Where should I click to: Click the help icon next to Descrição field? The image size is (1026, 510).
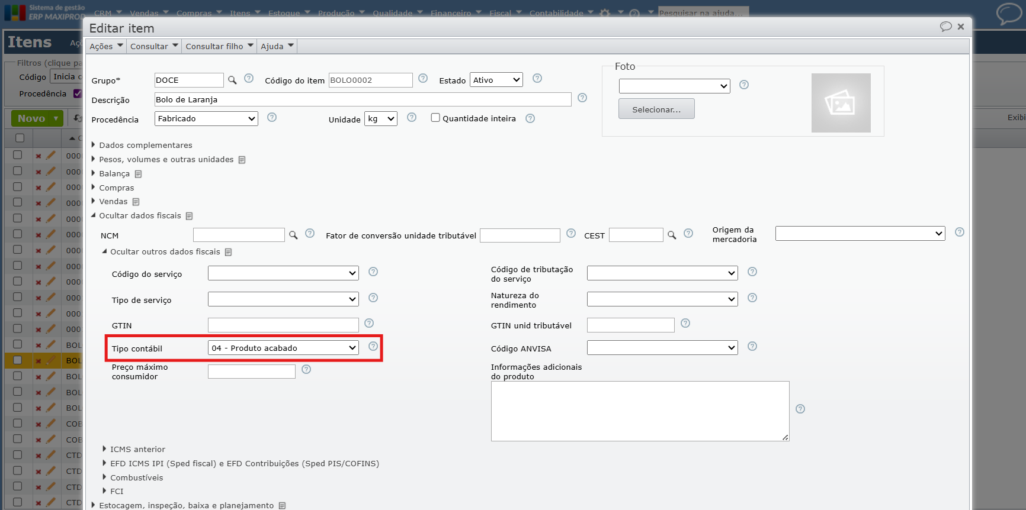click(x=582, y=98)
